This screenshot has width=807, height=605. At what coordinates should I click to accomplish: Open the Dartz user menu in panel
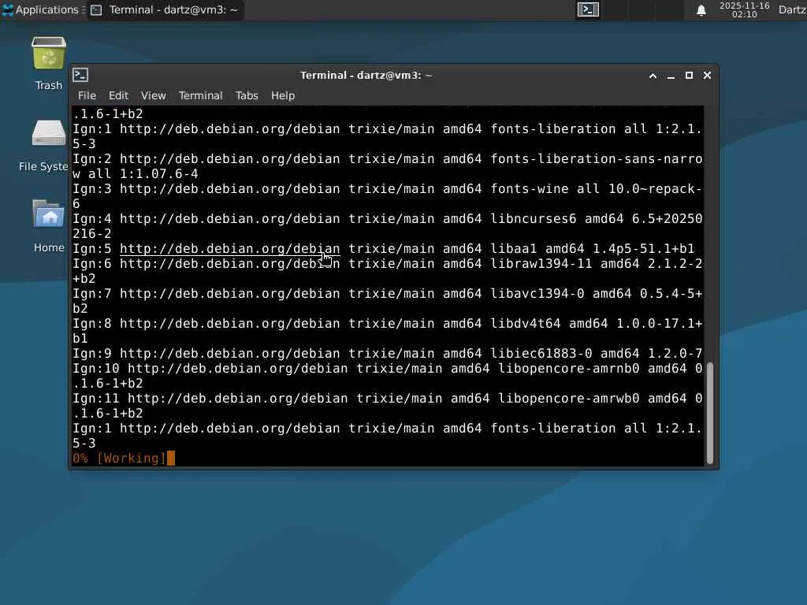[x=792, y=9]
